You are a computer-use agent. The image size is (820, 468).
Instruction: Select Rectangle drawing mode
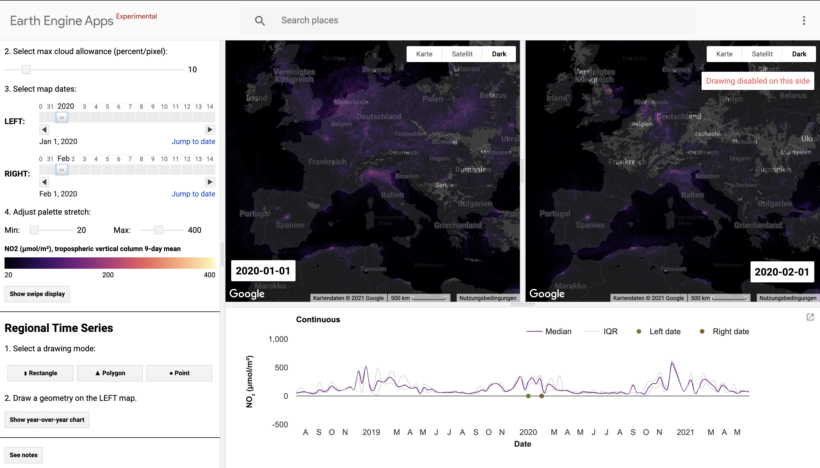pos(40,373)
